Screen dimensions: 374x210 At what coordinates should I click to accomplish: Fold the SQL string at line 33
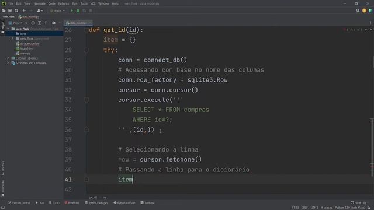click(86, 100)
